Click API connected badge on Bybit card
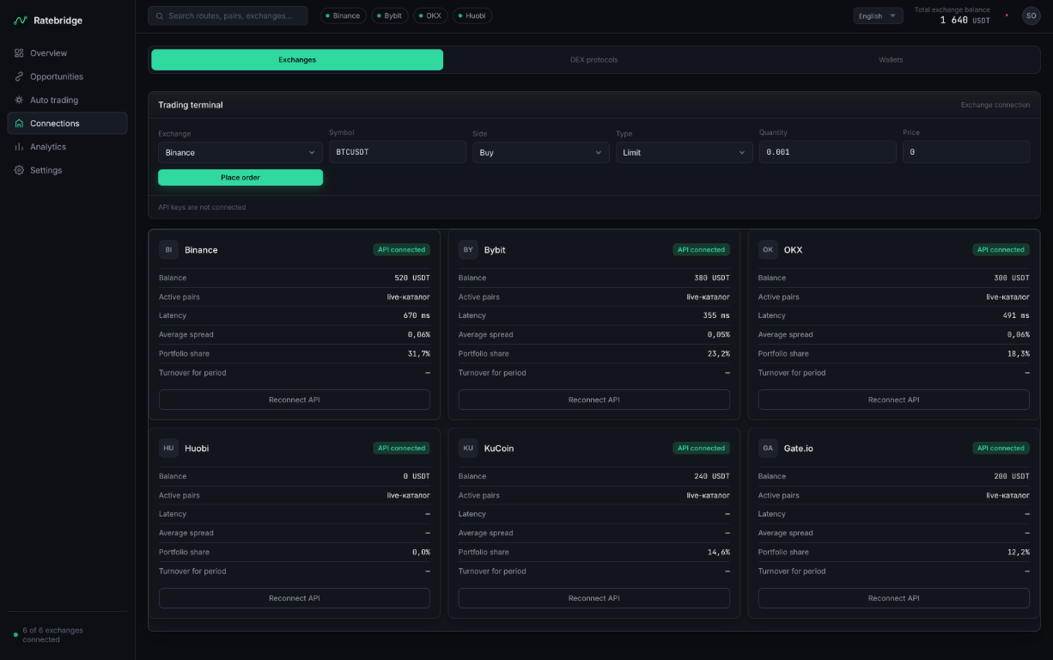Screen dimensions: 1053x660 701,250
